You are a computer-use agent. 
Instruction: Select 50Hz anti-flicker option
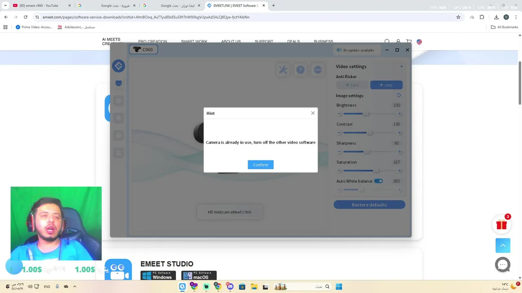(x=352, y=85)
